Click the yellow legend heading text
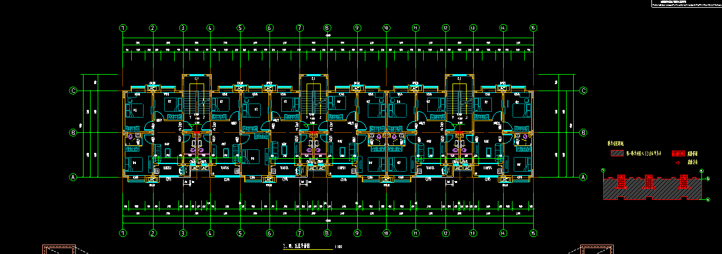This screenshot has width=722, height=254. (x=616, y=143)
